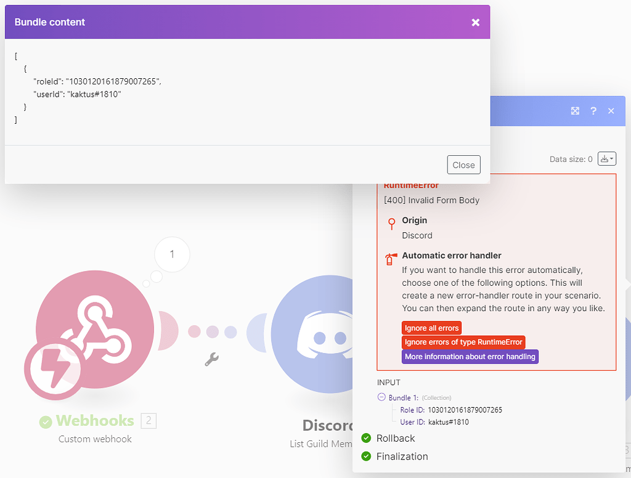Open More information about error handling
Viewport: 631px width, 478px height.
coord(470,357)
